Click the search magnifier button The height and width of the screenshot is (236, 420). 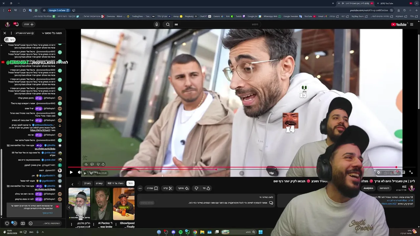click(x=168, y=25)
